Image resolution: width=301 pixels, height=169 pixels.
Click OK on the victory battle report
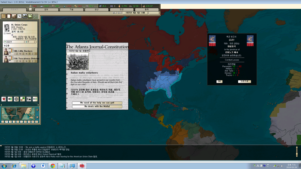pos(219,82)
